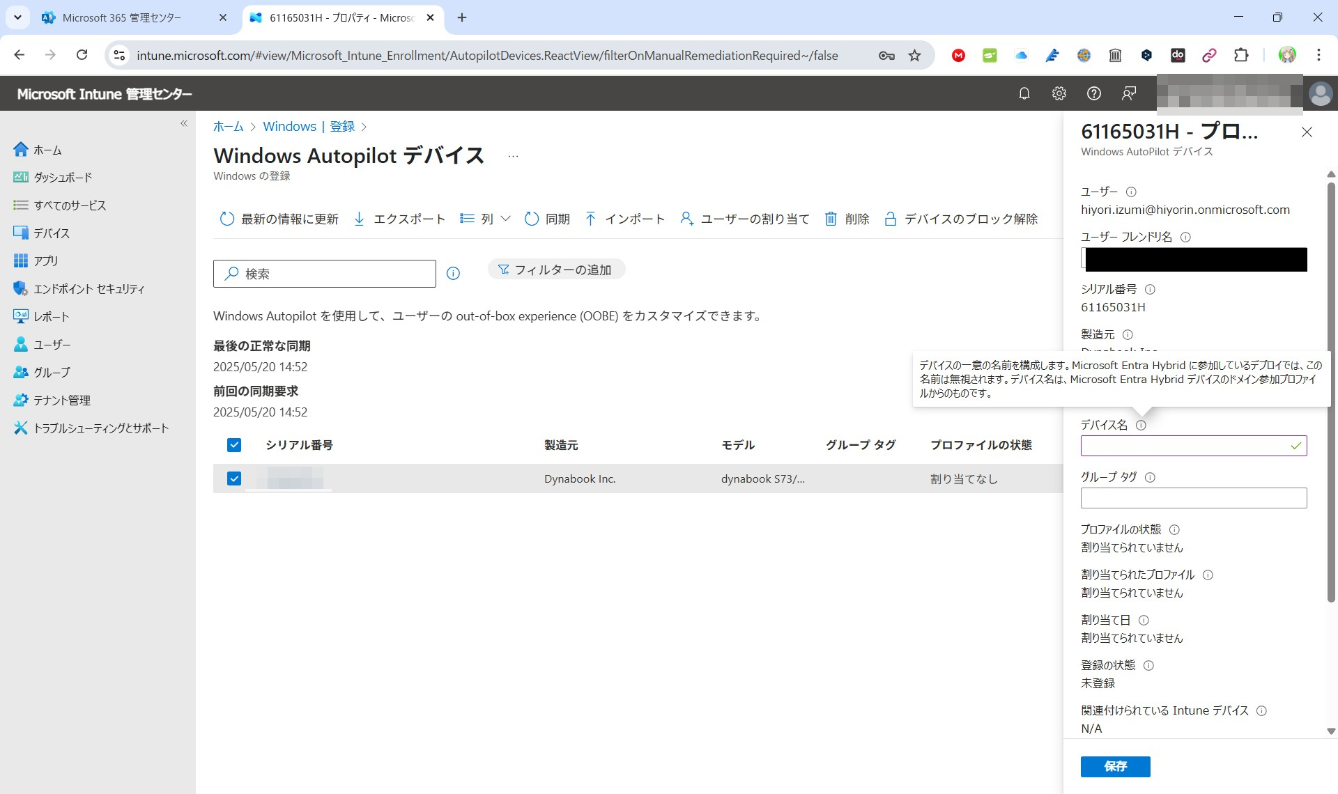Screen dimensions: 1338x794
Task: Click info icon next to 割り当て日
Action: click(1144, 620)
